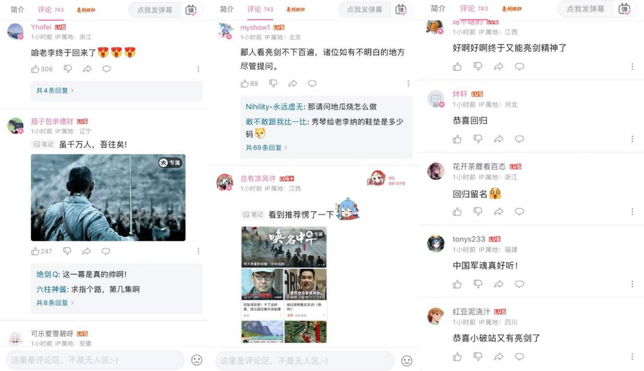Viewport: 644px width, 371px height.
Task: Share myshow1's comment using the arrow icon
Action: [292, 84]
